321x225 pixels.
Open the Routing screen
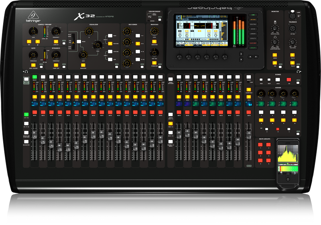point(253,24)
